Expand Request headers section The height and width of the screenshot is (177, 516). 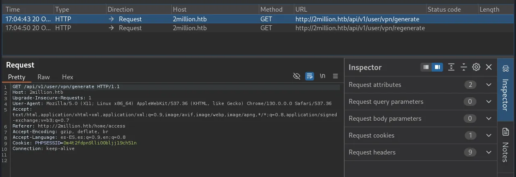[489, 152]
